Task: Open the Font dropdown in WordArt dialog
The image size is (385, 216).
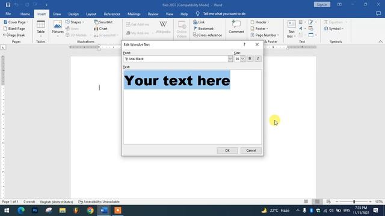Action: (230, 59)
